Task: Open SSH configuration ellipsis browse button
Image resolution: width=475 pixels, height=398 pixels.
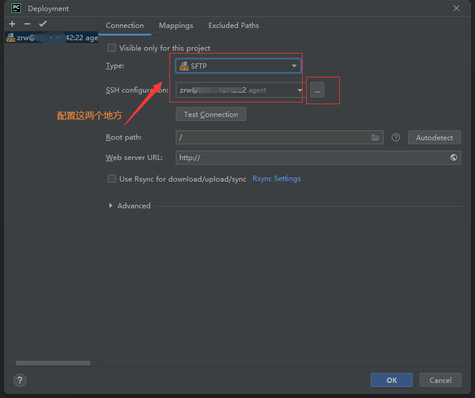Action: point(317,91)
